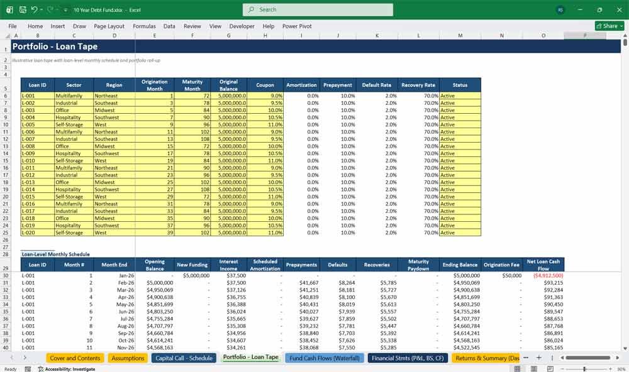Select column E header
This screenshot has width=629, height=372.
[155, 36]
